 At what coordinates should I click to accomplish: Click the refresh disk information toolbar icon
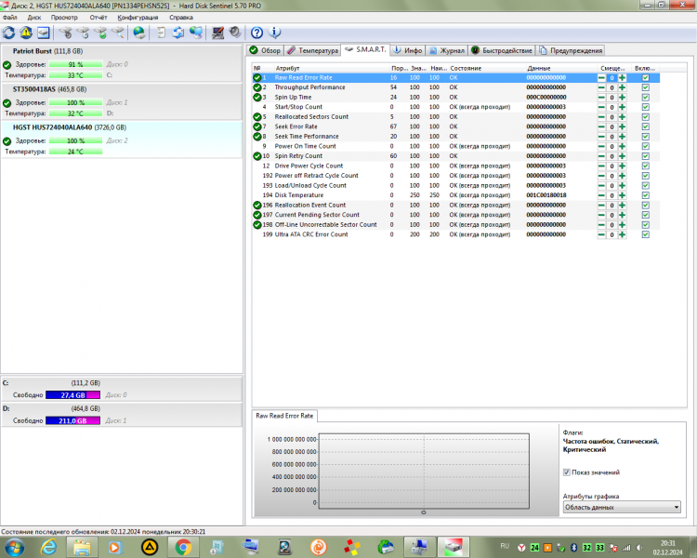(8, 33)
